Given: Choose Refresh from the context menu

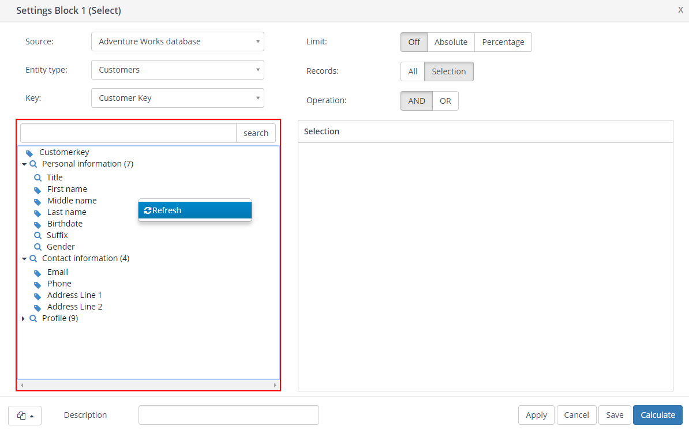Looking at the screenshot, I should pyautogui.click(x=195, y=210).
